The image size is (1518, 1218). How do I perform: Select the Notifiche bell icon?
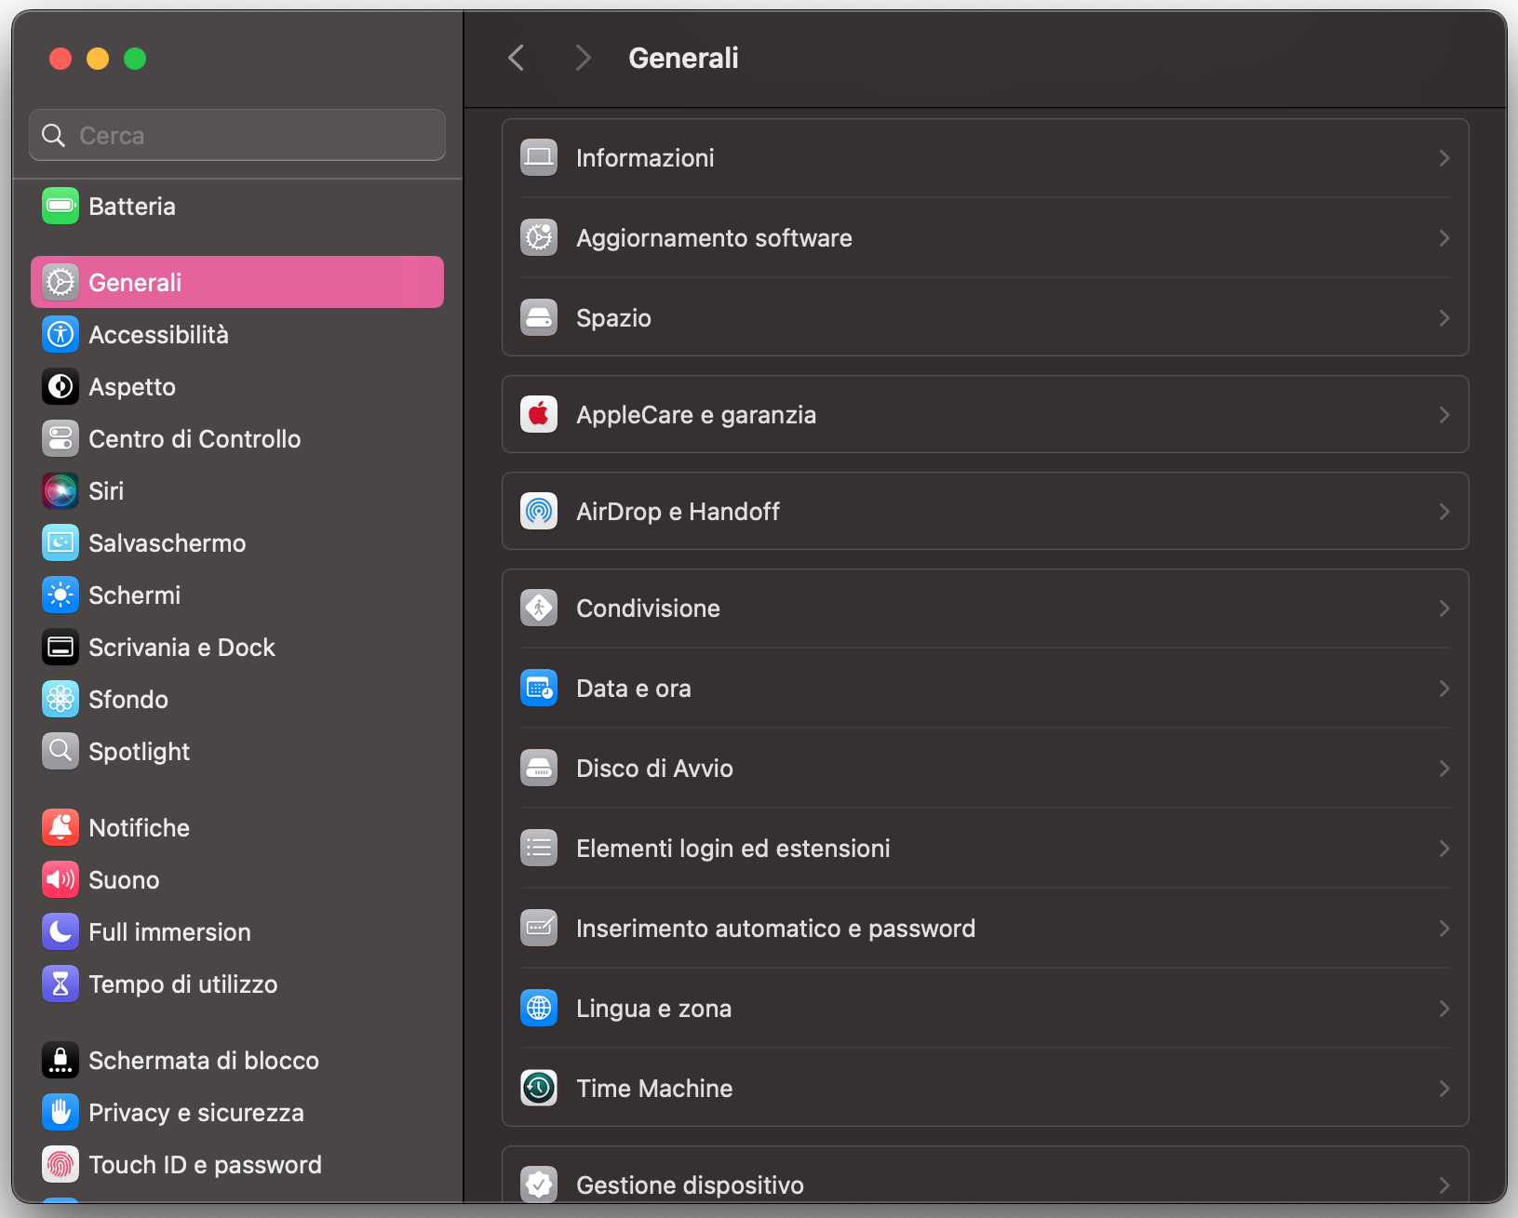point(60,827)
